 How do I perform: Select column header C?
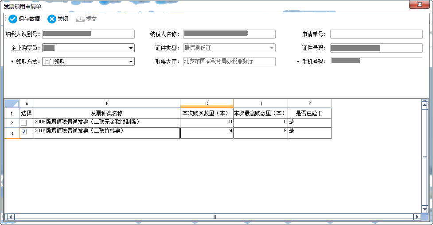pos(207,103)
